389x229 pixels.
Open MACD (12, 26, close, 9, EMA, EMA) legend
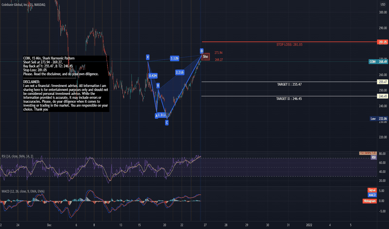point(23,192)
